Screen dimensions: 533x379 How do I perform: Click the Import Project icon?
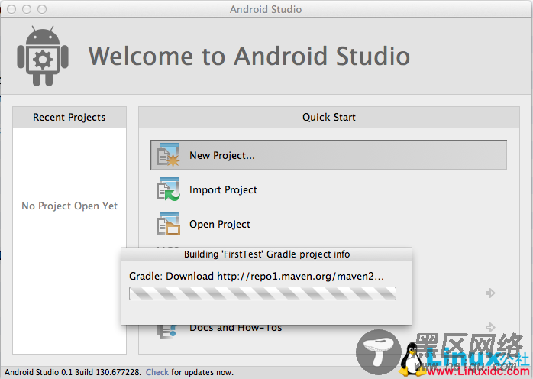[168, 189]
